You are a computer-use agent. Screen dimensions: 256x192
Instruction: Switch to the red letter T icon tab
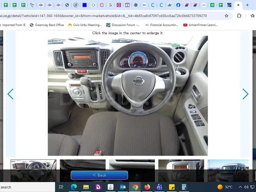pyautogui.click(x=127, y=5)
